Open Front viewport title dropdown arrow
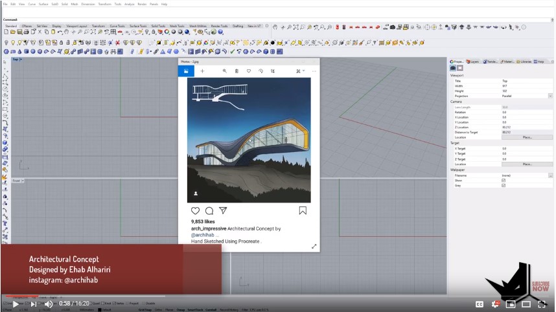Screen dimensions: 556x312 tap(23, 181)
